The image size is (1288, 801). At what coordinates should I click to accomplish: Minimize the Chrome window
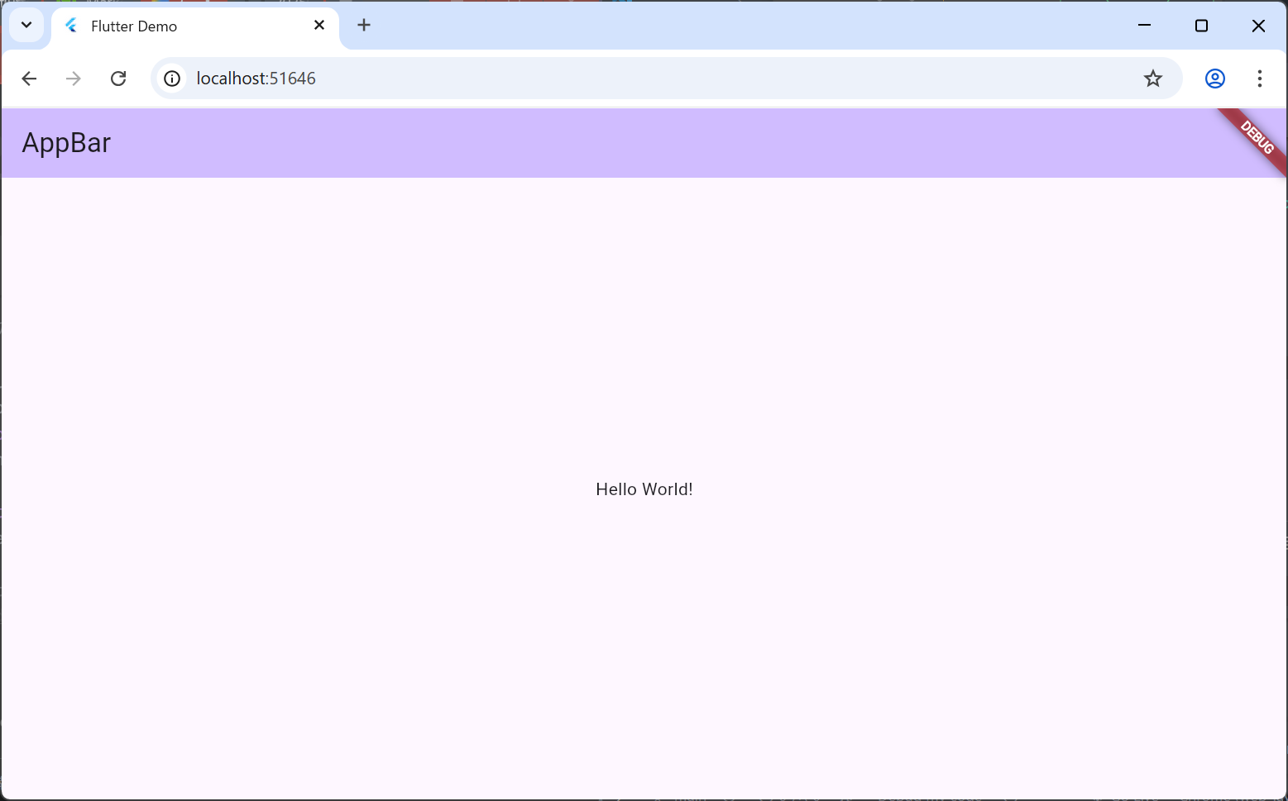click(1144, 26)
